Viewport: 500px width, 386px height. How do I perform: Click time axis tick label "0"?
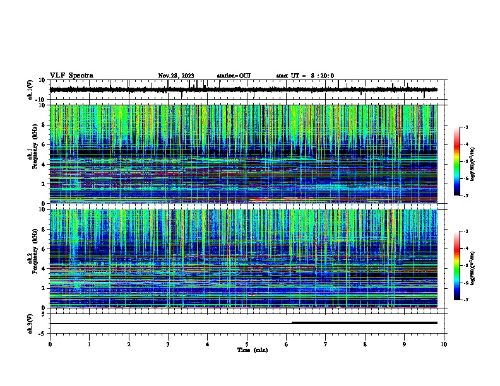(50, 344)
